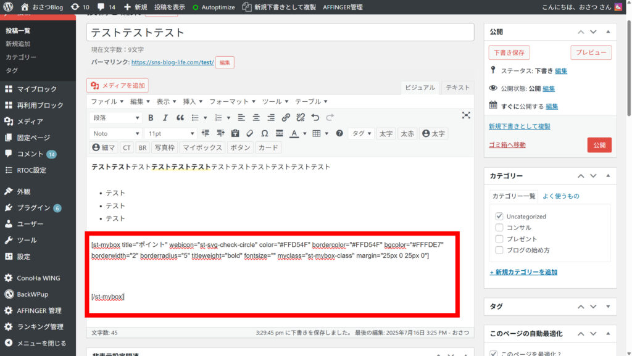Open table insertion icon
Screen dimensions: 632x356
pos(317,133)
